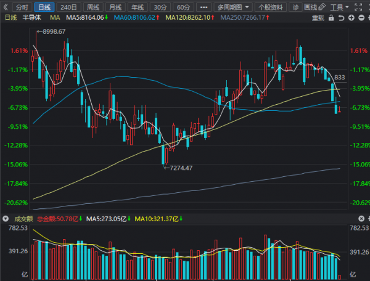
Task: Click the diamond icon left of 分时
Action: [6, 7]
